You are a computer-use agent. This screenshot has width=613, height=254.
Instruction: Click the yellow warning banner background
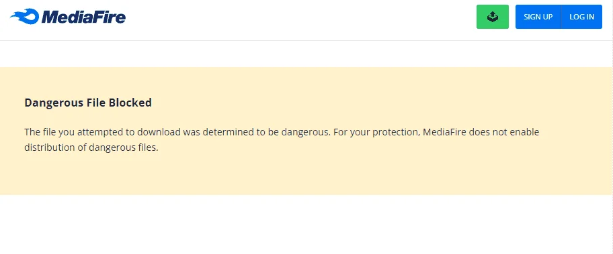[x=305, y=176]
